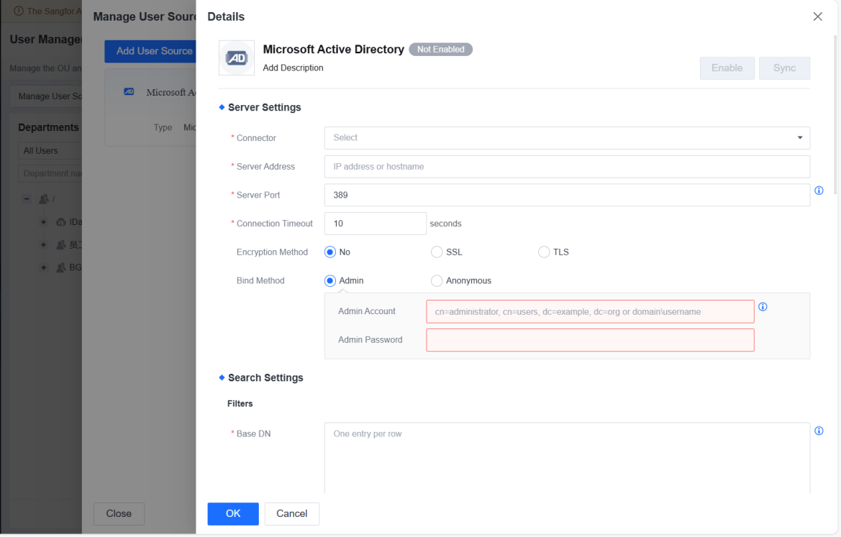Expand the IDa department node
841x537 pixels.
pos(43,222)
